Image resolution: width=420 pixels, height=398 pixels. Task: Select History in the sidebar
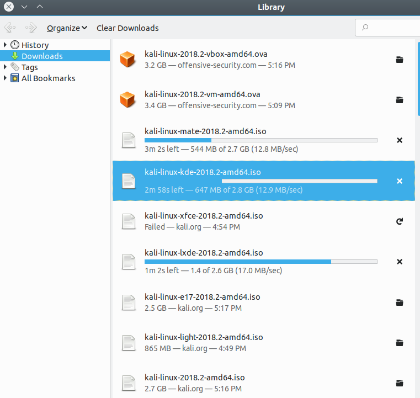[x=35, y=45]
